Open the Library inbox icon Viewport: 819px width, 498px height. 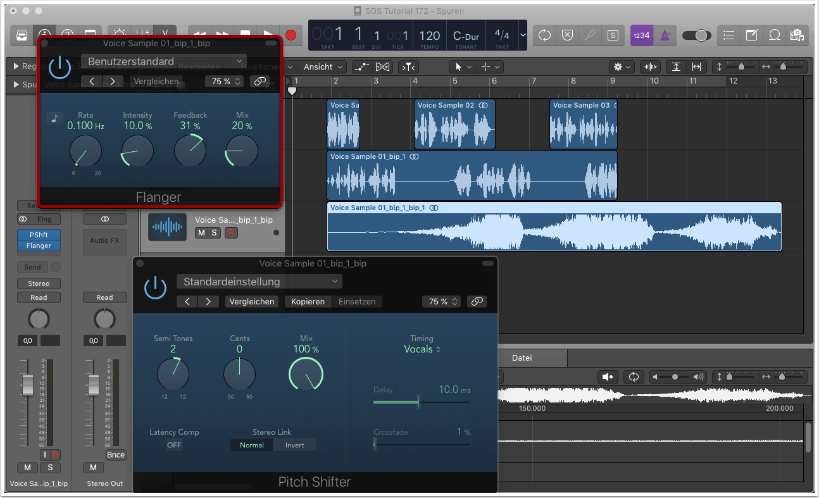click(22, 35)
